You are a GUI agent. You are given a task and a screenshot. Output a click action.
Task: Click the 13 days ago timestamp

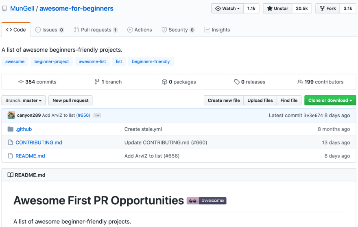pos(336,142)
